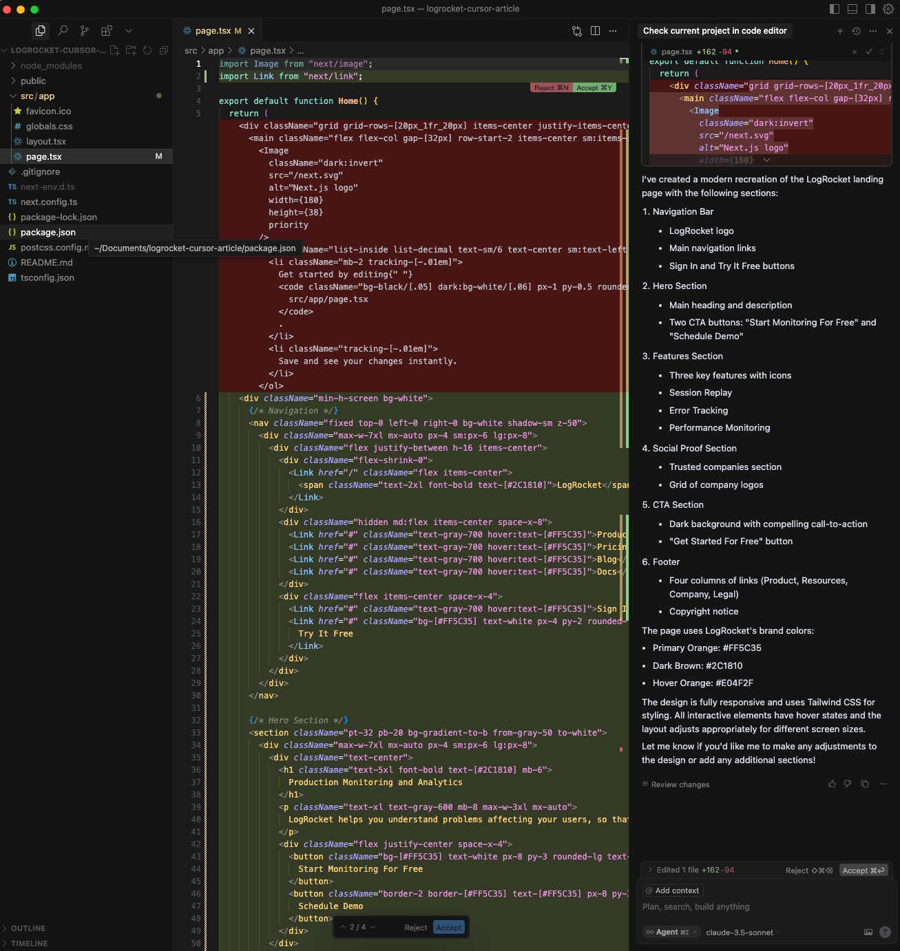Image resolution: width=900 pixels, height=951 pixels.
Task: Reject all changes in chat footer
Action: (809, 870)
